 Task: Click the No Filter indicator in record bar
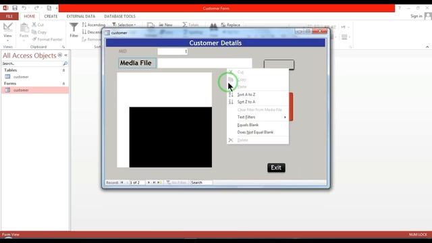(177, 182)
